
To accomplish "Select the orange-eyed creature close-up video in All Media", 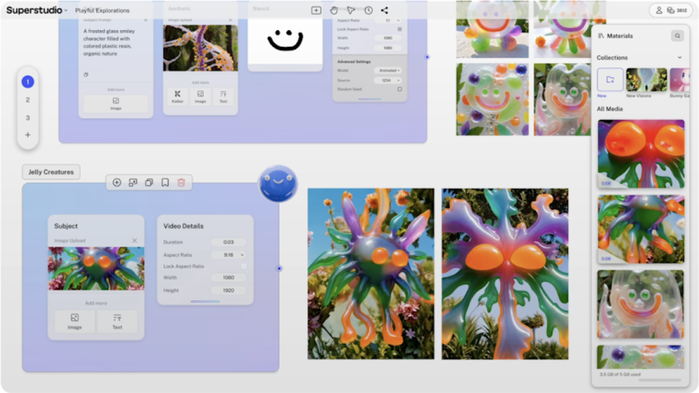I will (x=641, y=154).
